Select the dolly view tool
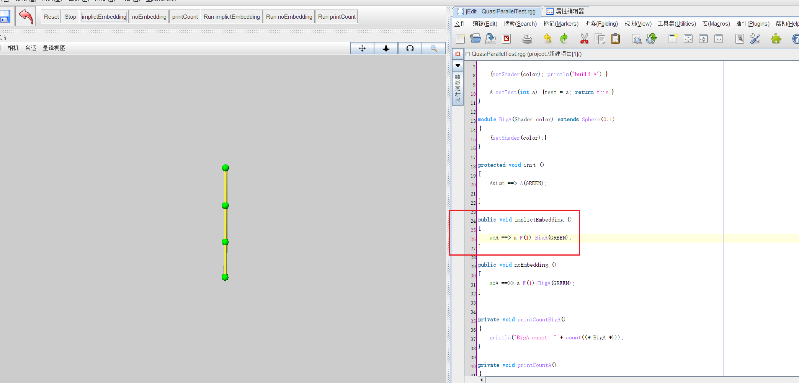The width and height of the screenshot is (799, 383). click(386, 48)
